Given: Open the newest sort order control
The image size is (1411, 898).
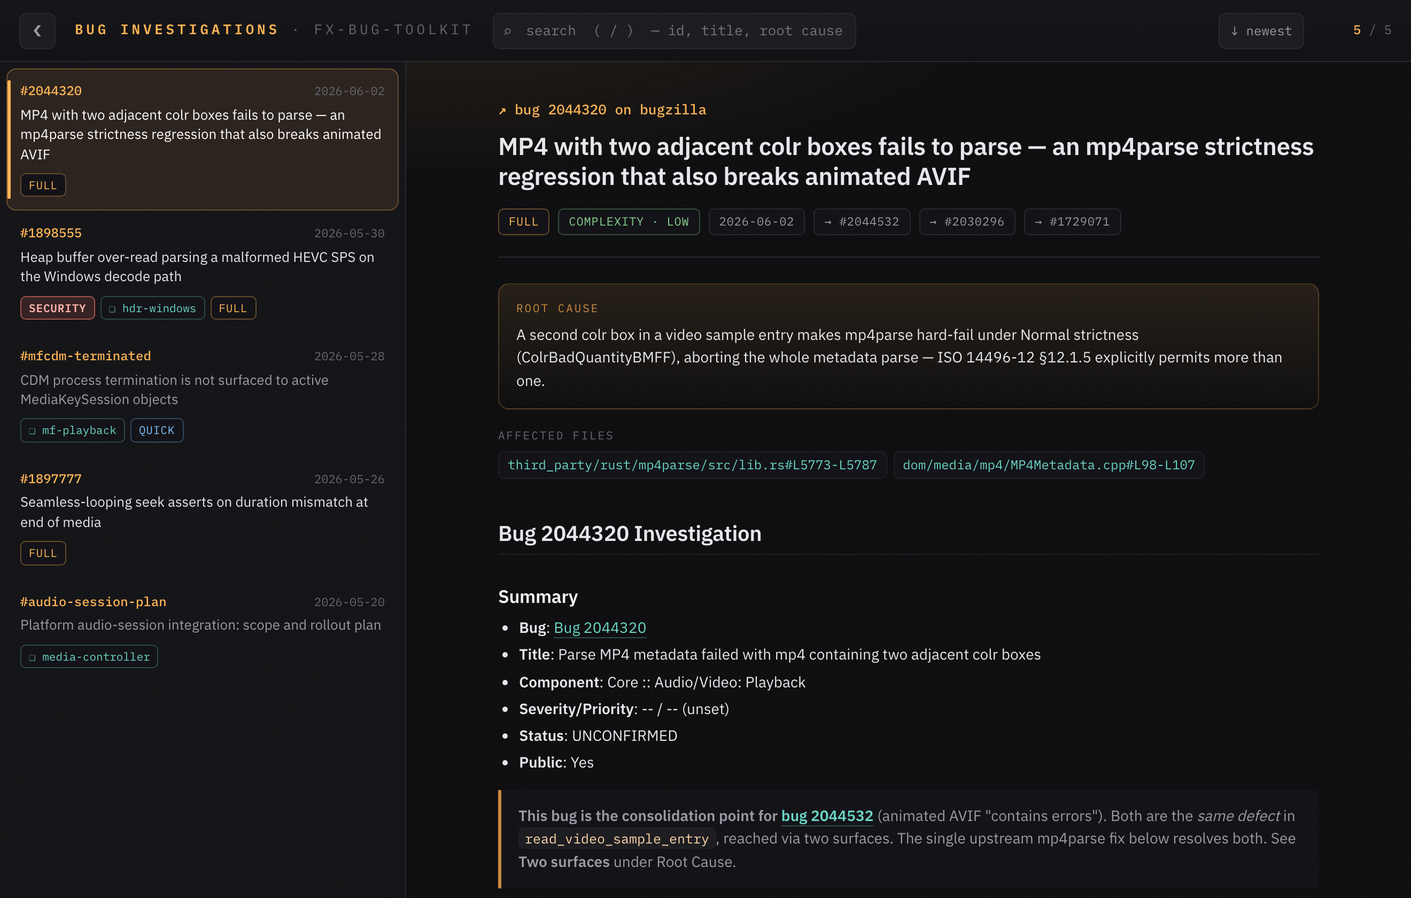Looking at the screenshot, I should [x=1260, y=30].
